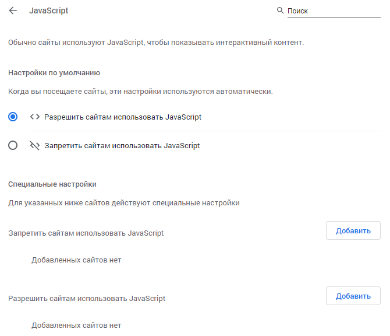
Task: Click the "Для указанных ниже сайтов" text
Action: tap(124, 203)
